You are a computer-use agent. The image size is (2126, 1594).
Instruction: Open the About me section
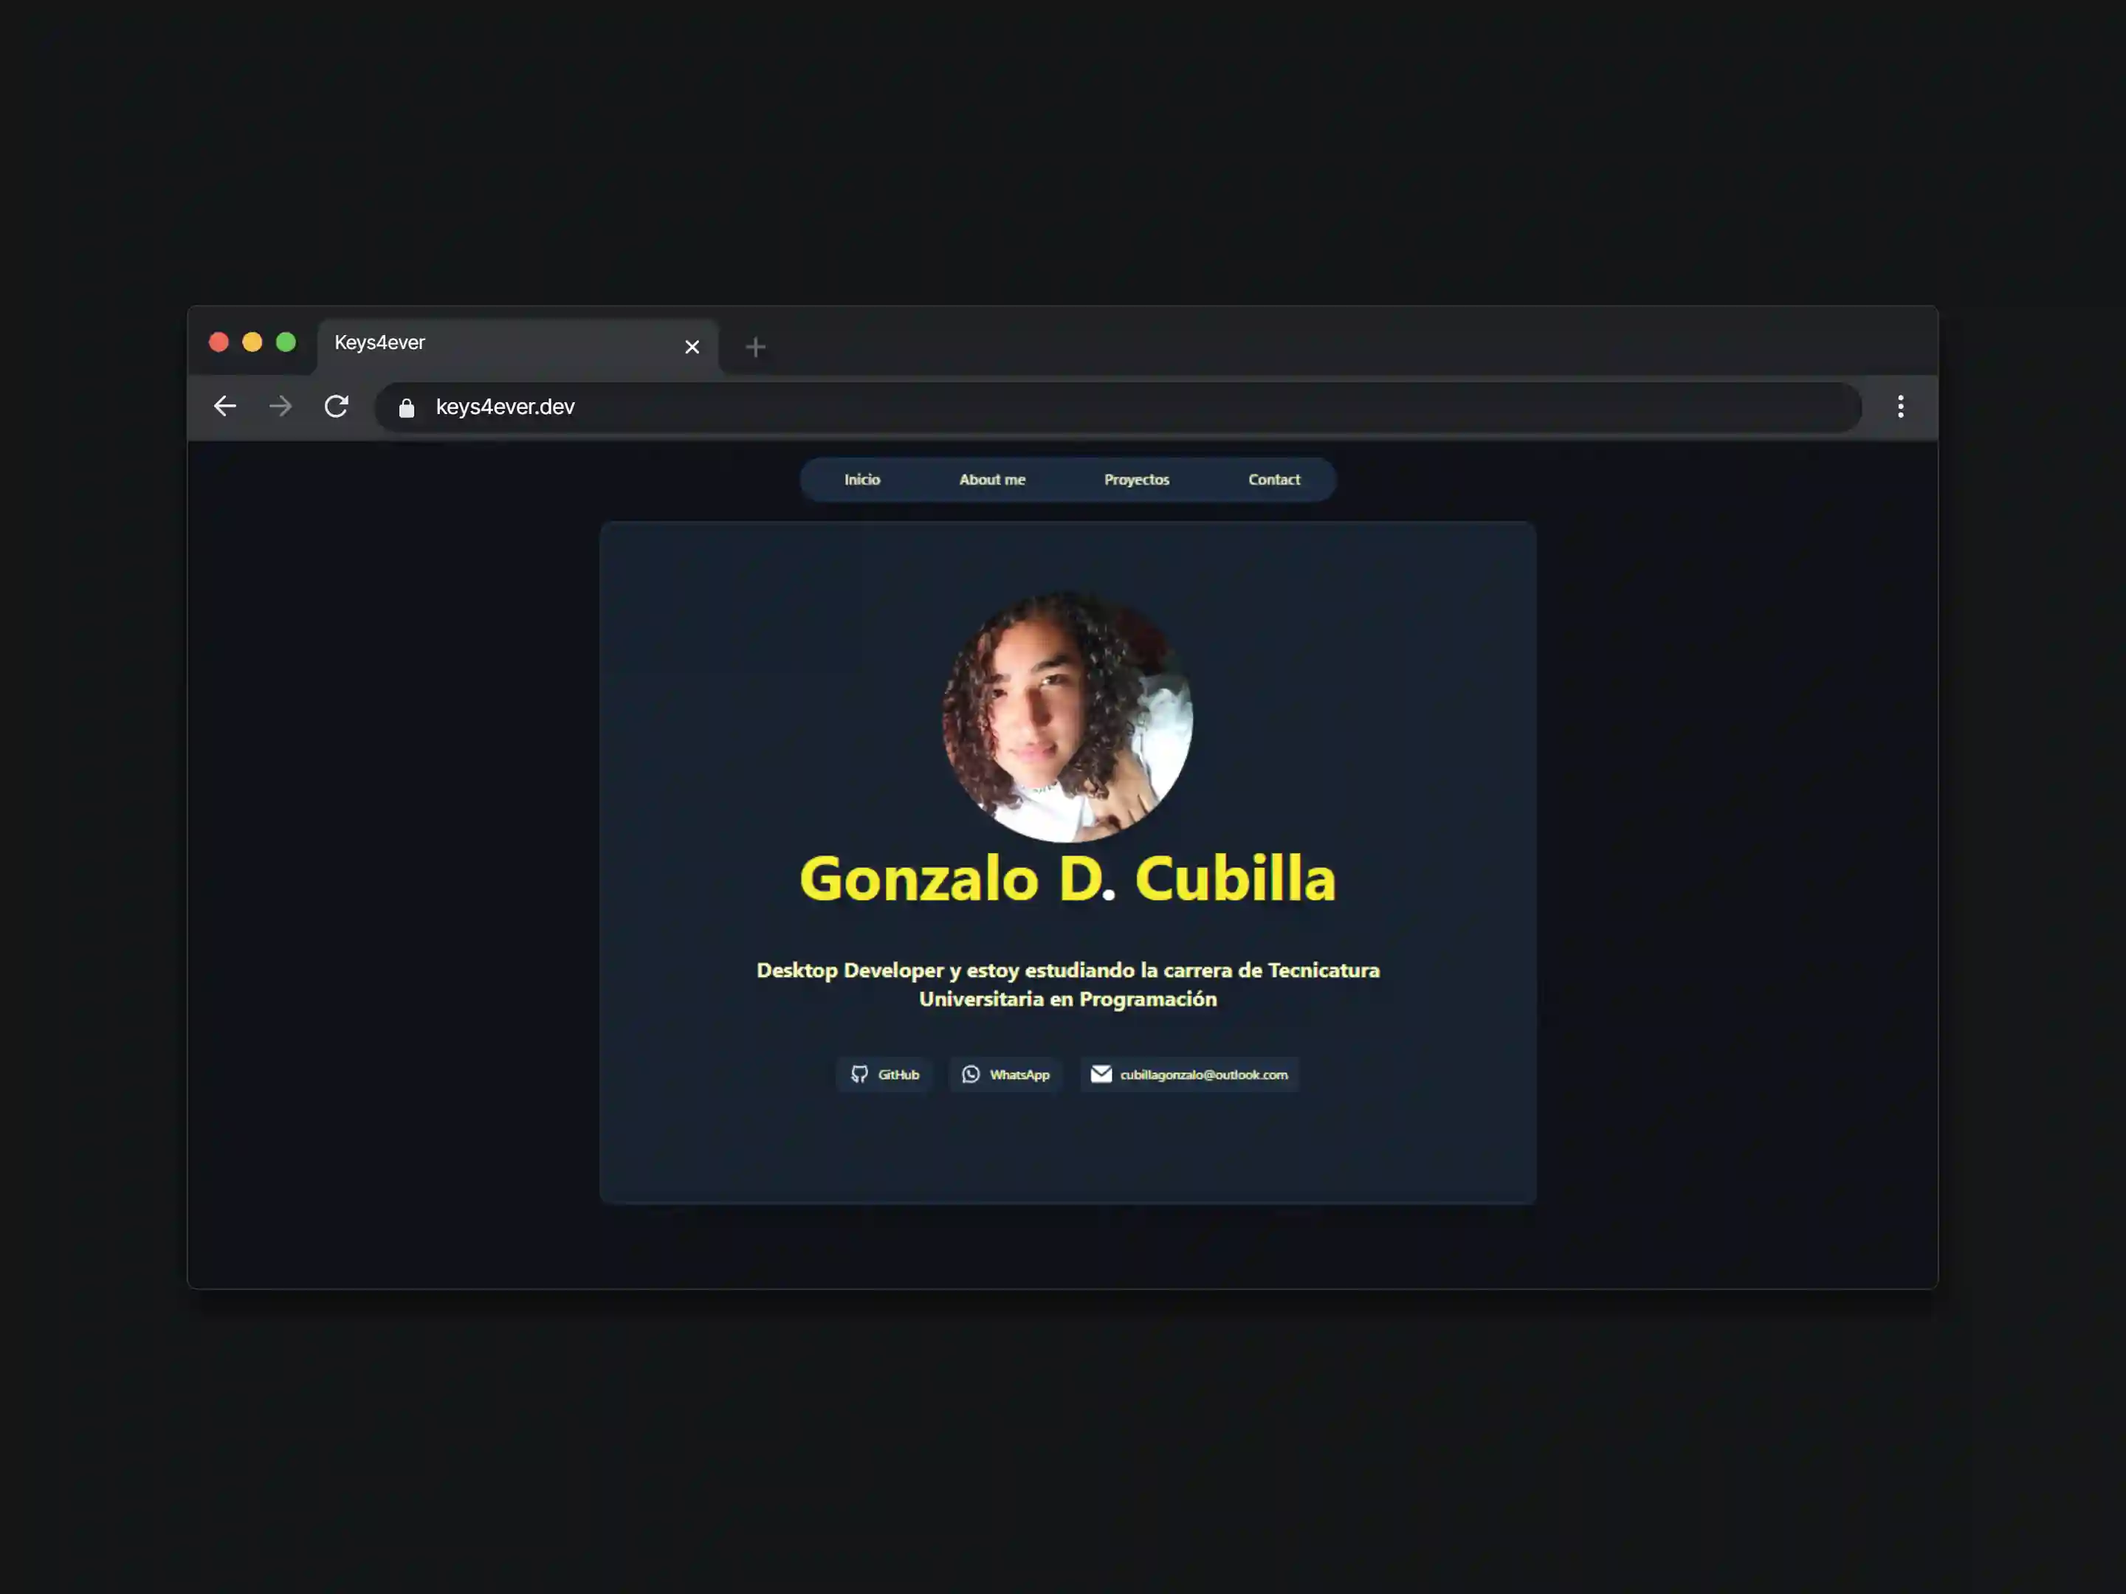point(992,480)
